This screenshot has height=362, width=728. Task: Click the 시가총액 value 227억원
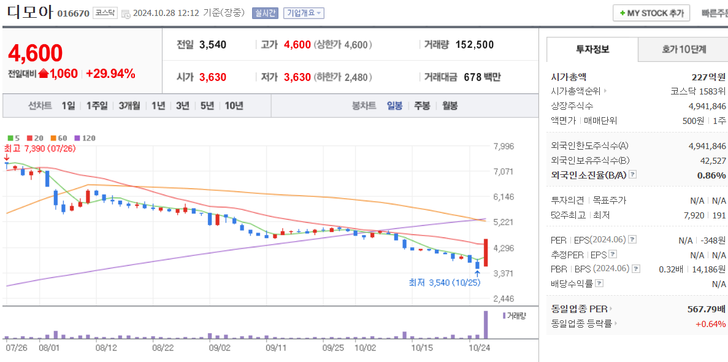tap(708, 77)
